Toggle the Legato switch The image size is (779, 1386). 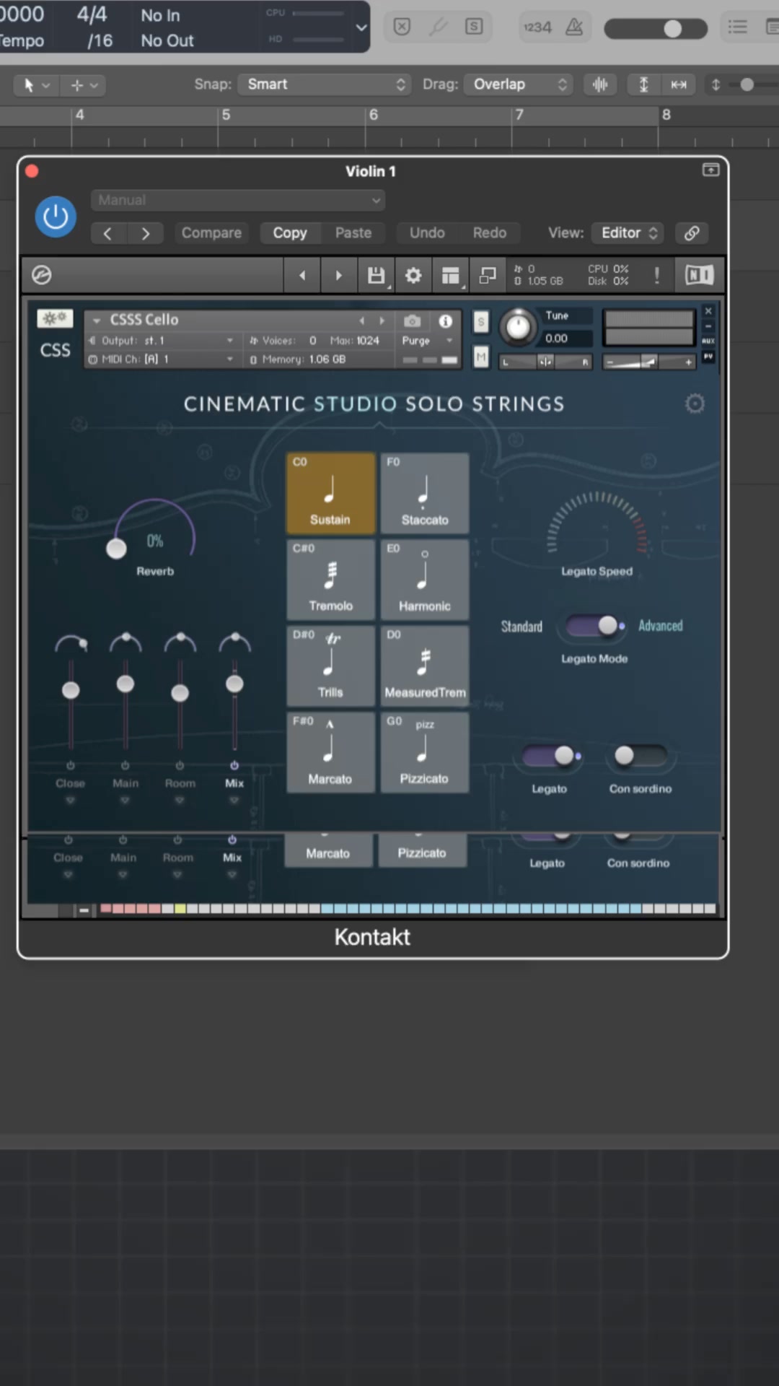(x=549, y=756)
